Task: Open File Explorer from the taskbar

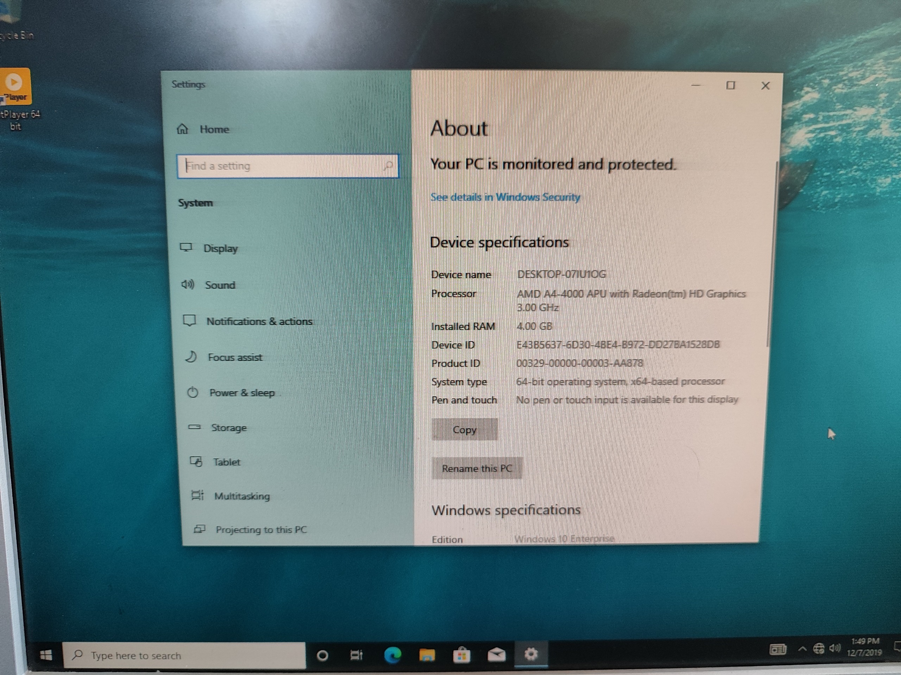Action: pyautogui.click(x=427, y=655)
